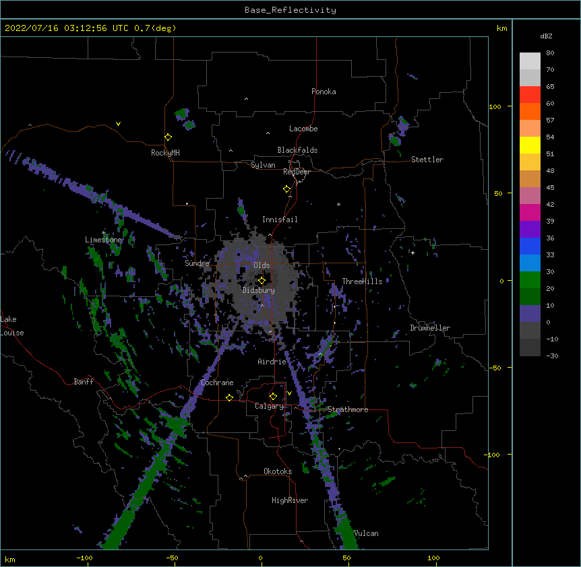This screenshot has width=581, height=567.
Task: Click the Drumheller label
Action: click(x=430, y=328)
